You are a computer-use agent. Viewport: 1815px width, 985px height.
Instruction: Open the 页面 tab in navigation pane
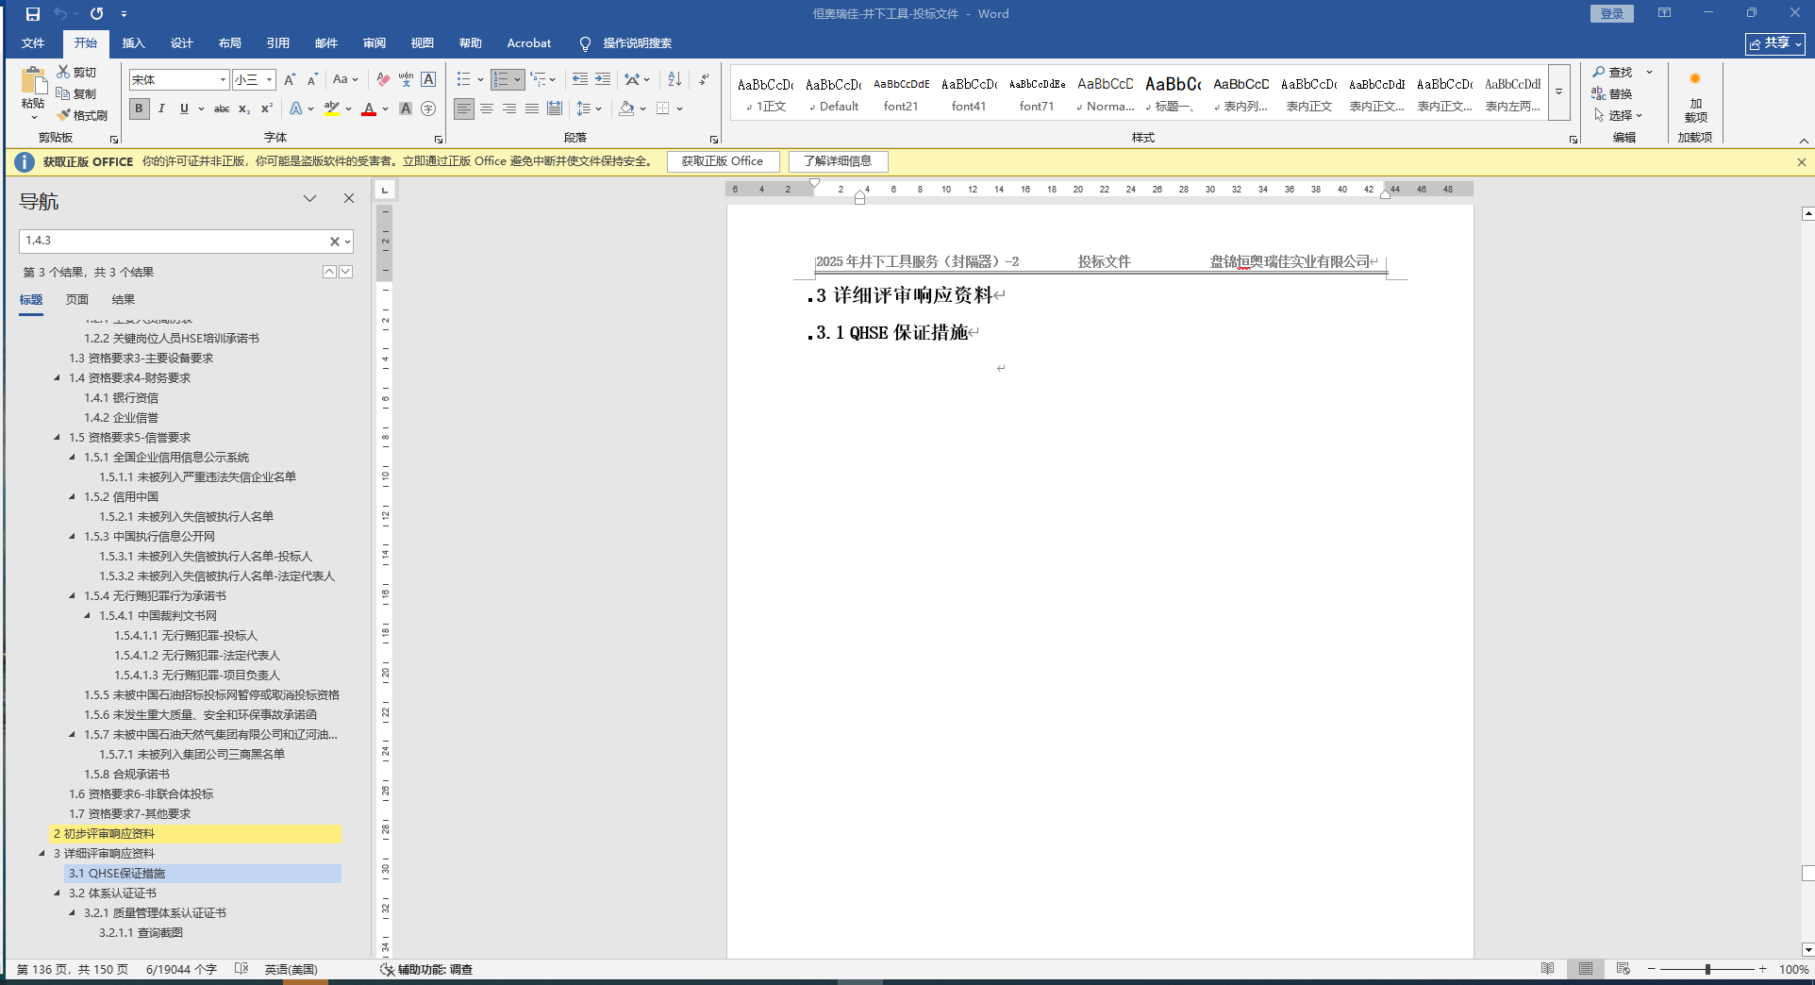point(77,300)
